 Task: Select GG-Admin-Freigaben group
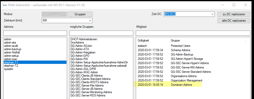[x=101, y=52]
